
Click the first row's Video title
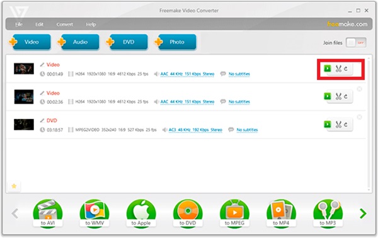point(53,65)
